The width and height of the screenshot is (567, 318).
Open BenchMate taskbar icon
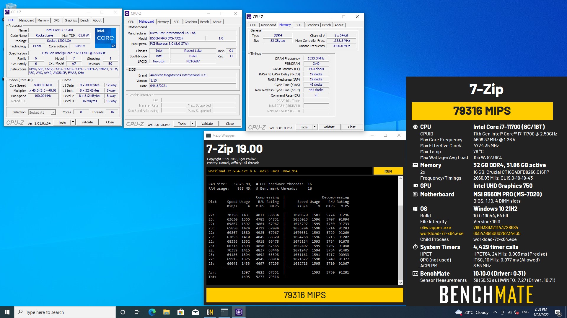tap(210, 312)
